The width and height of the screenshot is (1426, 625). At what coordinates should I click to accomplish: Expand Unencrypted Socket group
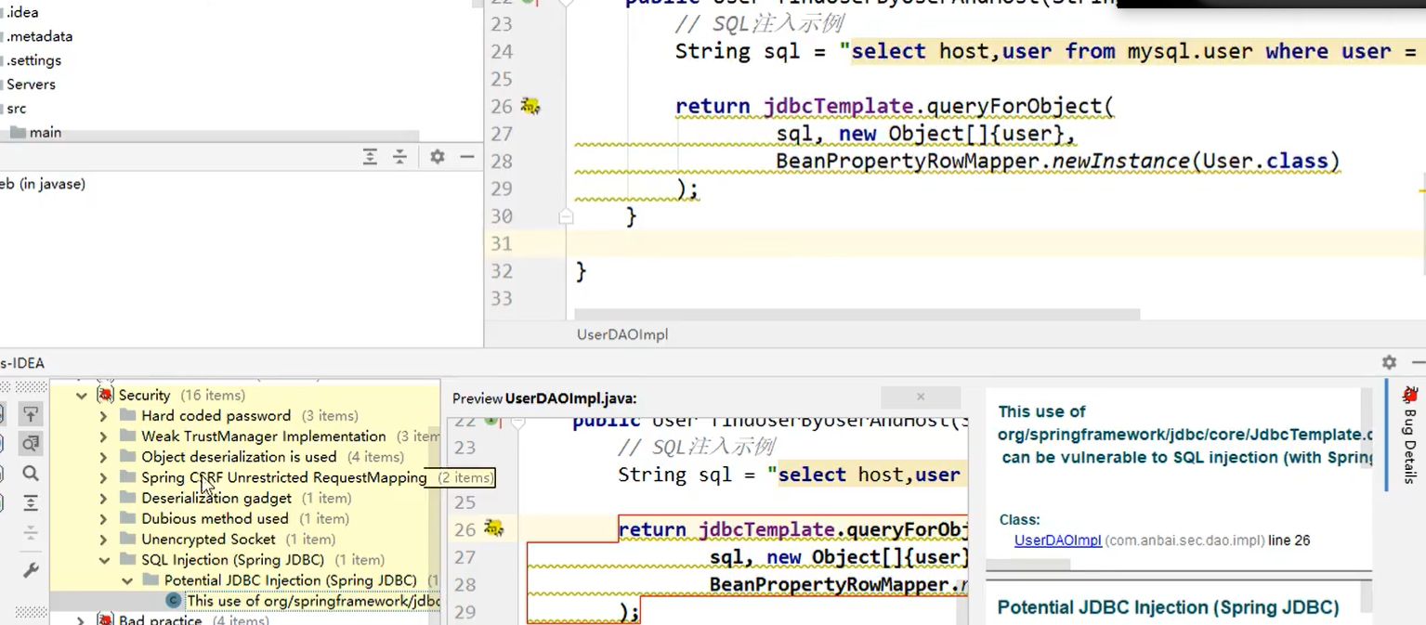103,539
